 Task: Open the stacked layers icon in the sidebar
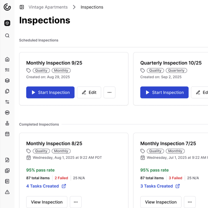(7, 80)
